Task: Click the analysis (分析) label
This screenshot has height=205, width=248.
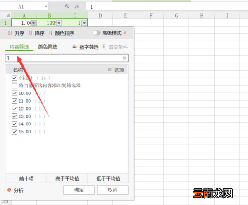Action: click(19, 190)
